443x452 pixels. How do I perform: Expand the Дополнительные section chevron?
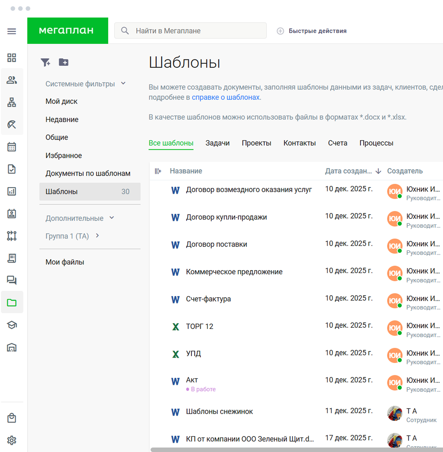(x=112, y=218)
